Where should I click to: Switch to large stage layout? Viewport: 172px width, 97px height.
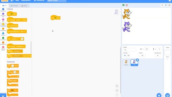[x=166, y=5]
